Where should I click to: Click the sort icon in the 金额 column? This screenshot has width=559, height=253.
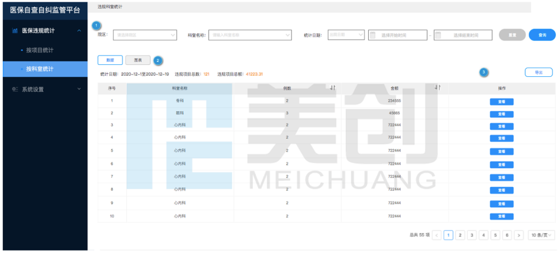[x=438, y=88]
